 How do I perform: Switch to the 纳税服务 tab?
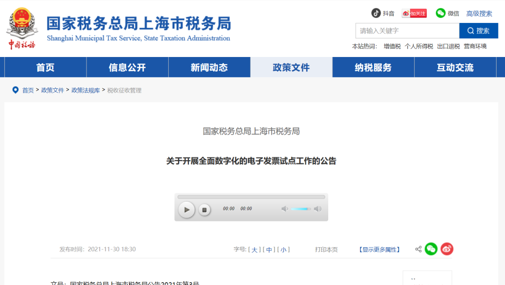point(373,68)
